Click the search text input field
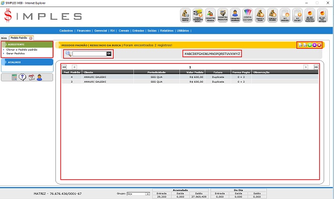Image resolution: width=334 pixels, height=199 pixels. [89, 54]
